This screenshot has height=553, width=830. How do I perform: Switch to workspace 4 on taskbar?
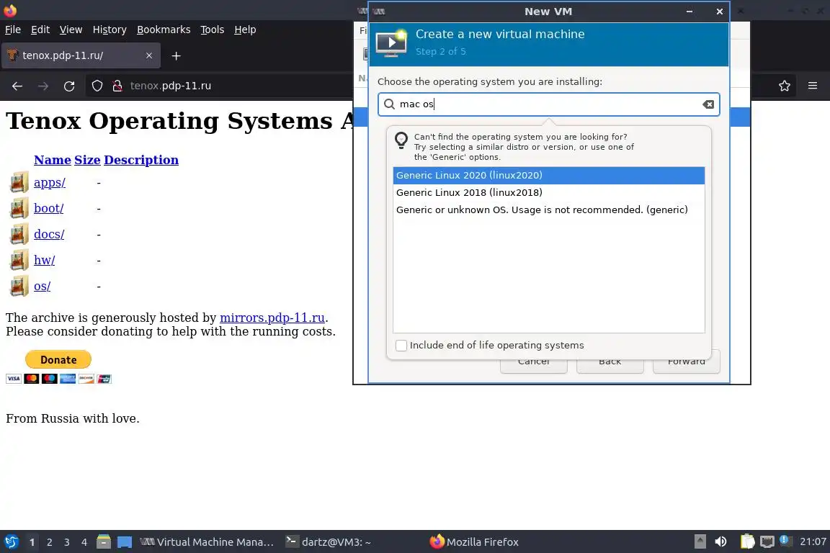click(x=84, y=542)
